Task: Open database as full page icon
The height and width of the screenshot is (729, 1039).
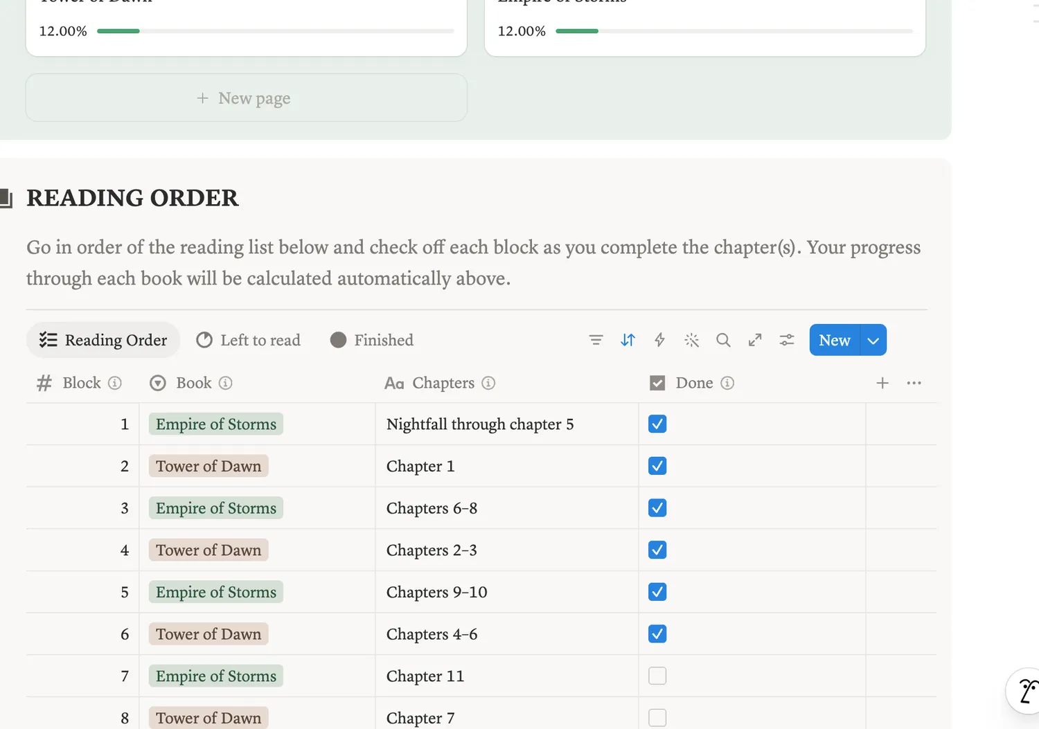Action: tap(755, 340)
